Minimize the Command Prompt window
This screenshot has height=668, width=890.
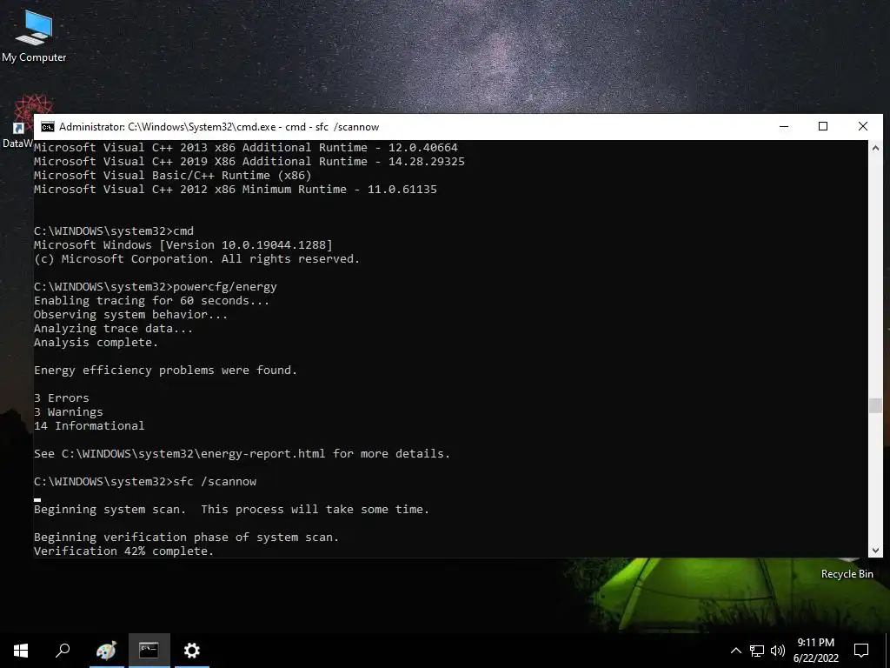click(784, 127)
